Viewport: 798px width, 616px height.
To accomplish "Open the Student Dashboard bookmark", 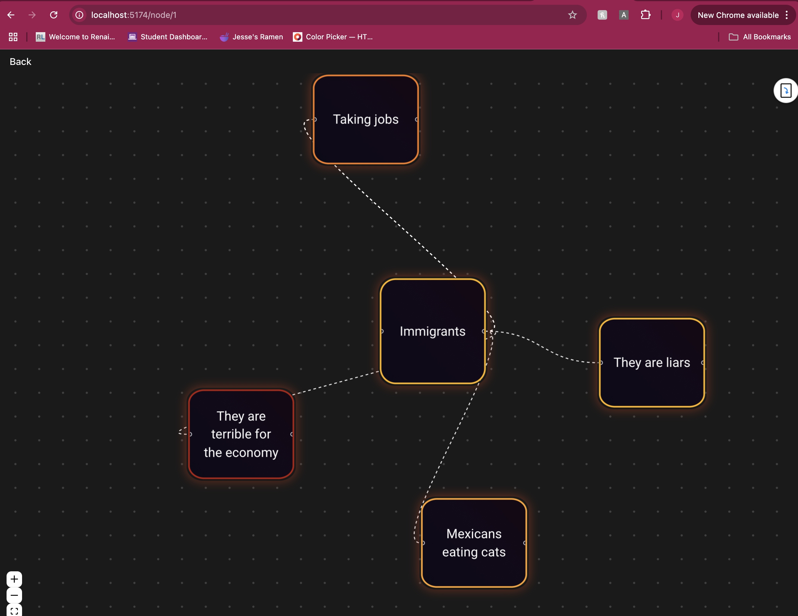I will [x=168, y=37].
